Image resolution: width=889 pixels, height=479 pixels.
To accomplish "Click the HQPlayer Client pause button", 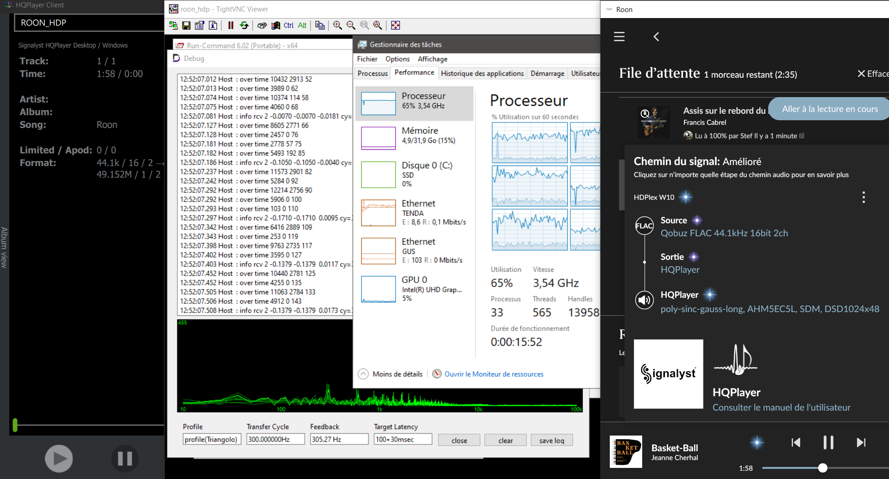I will point(125,458).
